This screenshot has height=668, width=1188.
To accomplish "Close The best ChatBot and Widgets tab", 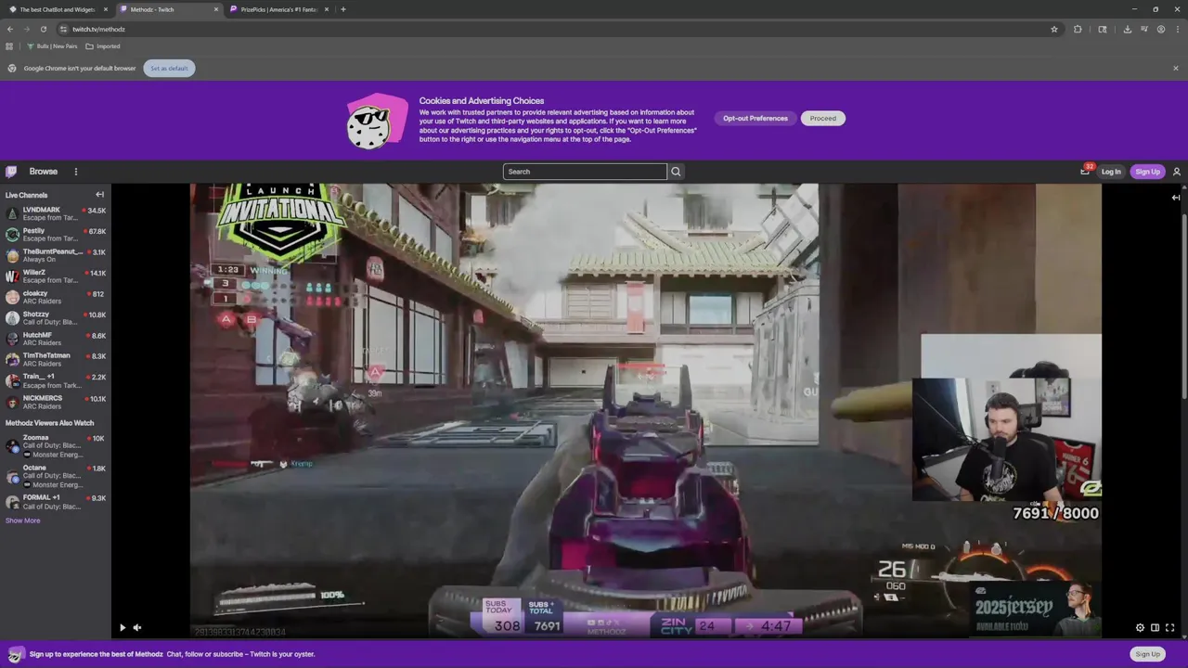I will coord(106,9).
